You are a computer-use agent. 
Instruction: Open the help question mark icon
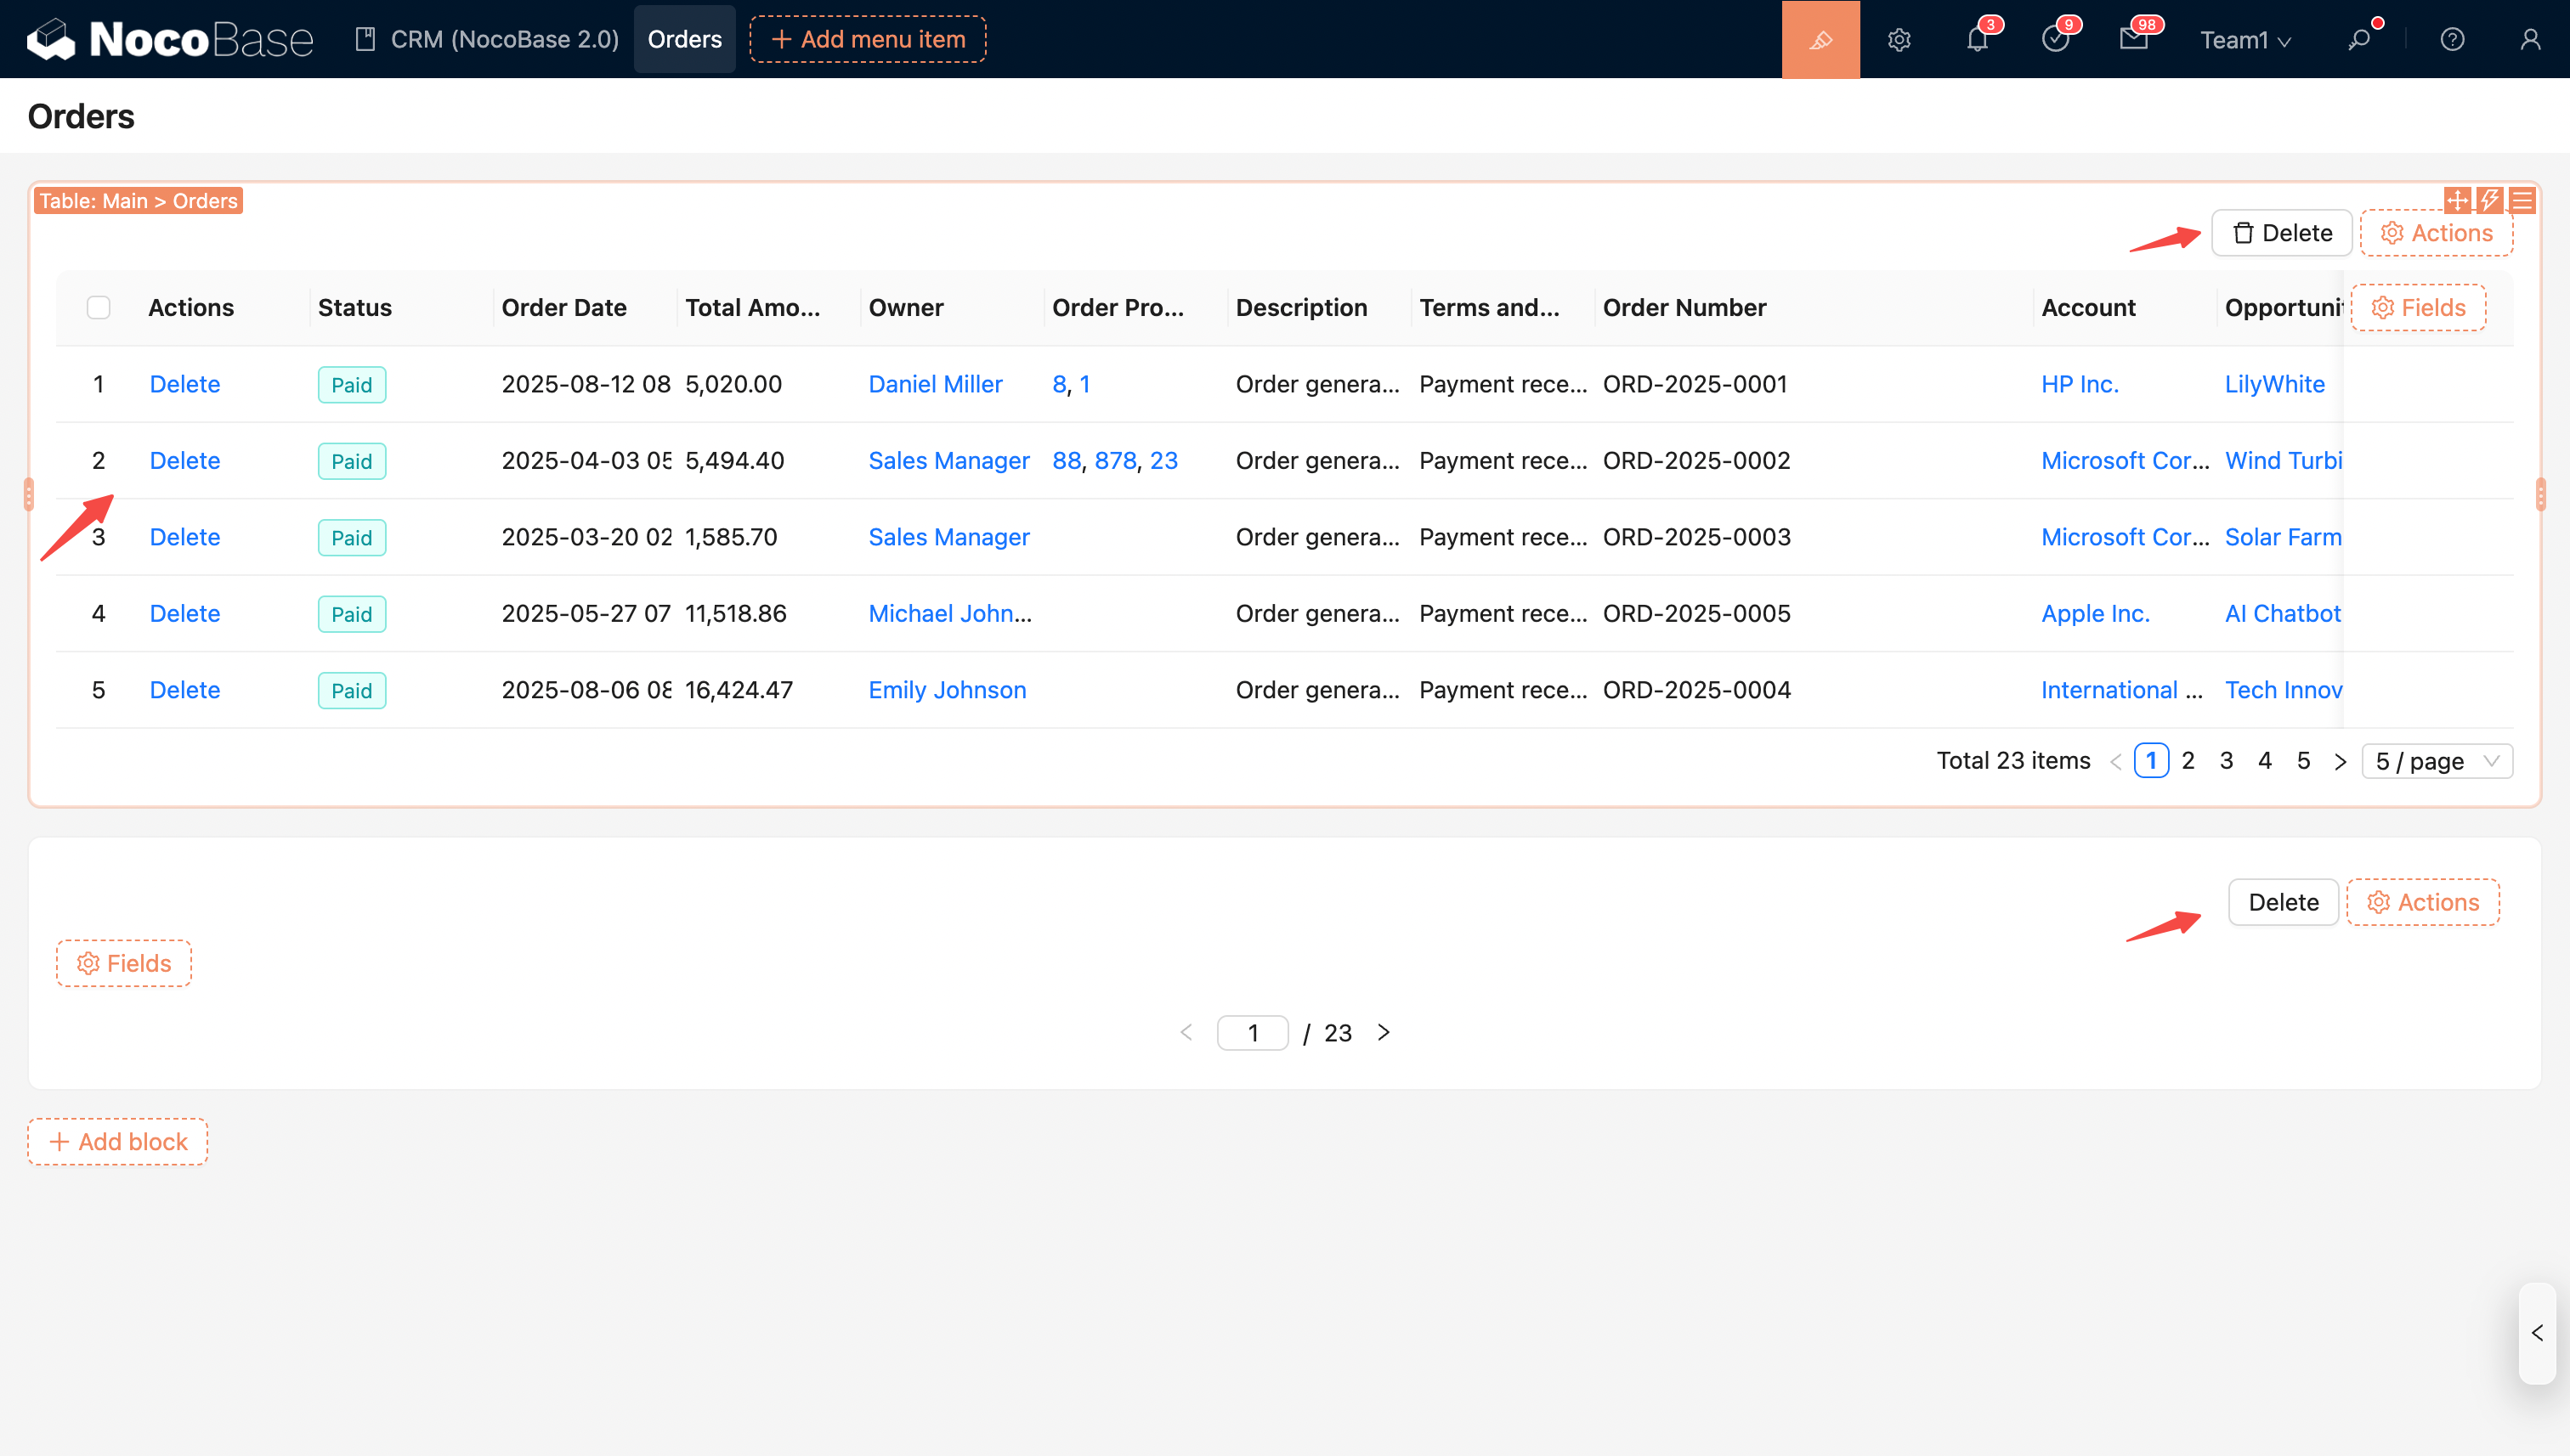(2452, 40)
